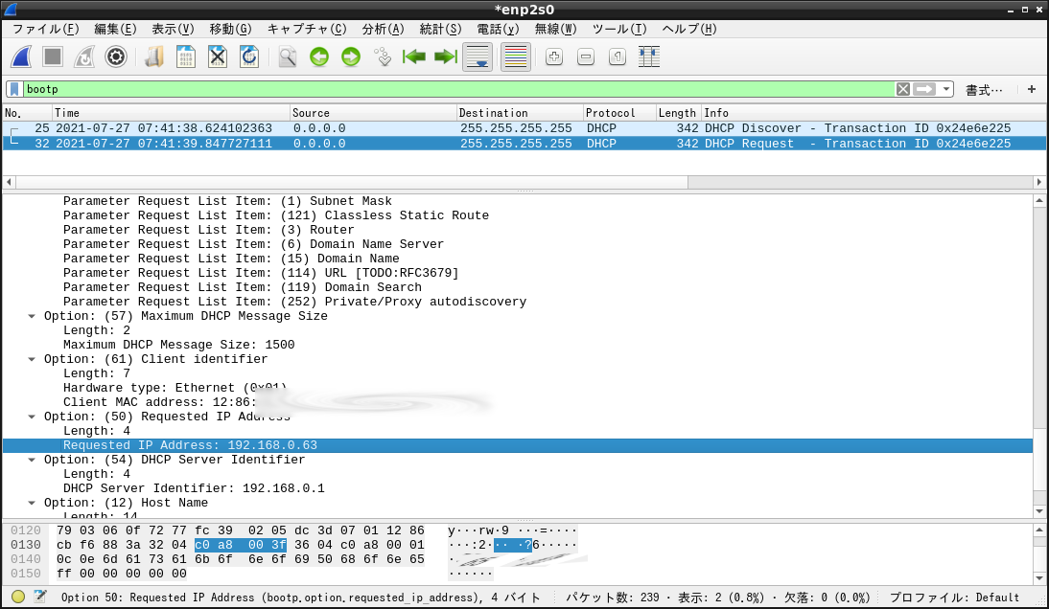Sort packets by Protocol column header
1049x609 pixels.
tap(618, 113)
